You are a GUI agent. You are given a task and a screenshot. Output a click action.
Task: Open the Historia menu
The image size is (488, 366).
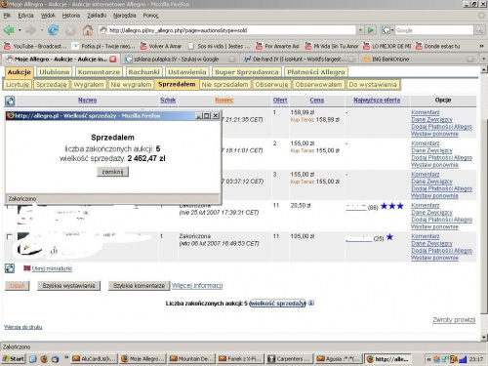click(x=71, y=16)
